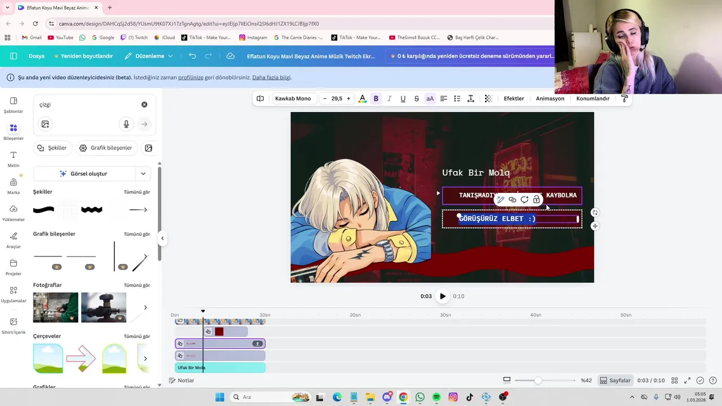Open the Marka brand panel
Viewport: 722px width, 406px height.
(x=14, y=186)
